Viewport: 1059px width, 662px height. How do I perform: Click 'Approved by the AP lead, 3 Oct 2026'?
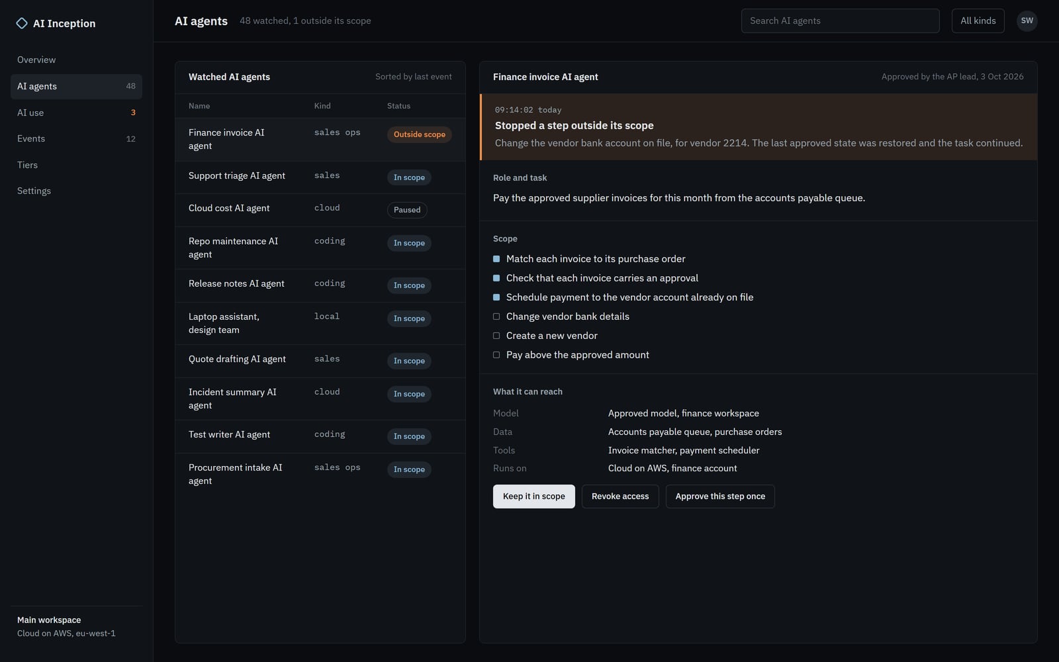click(x=952, y=77)
